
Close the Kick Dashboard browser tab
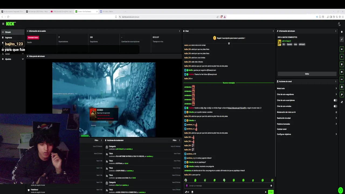point(97,12)
